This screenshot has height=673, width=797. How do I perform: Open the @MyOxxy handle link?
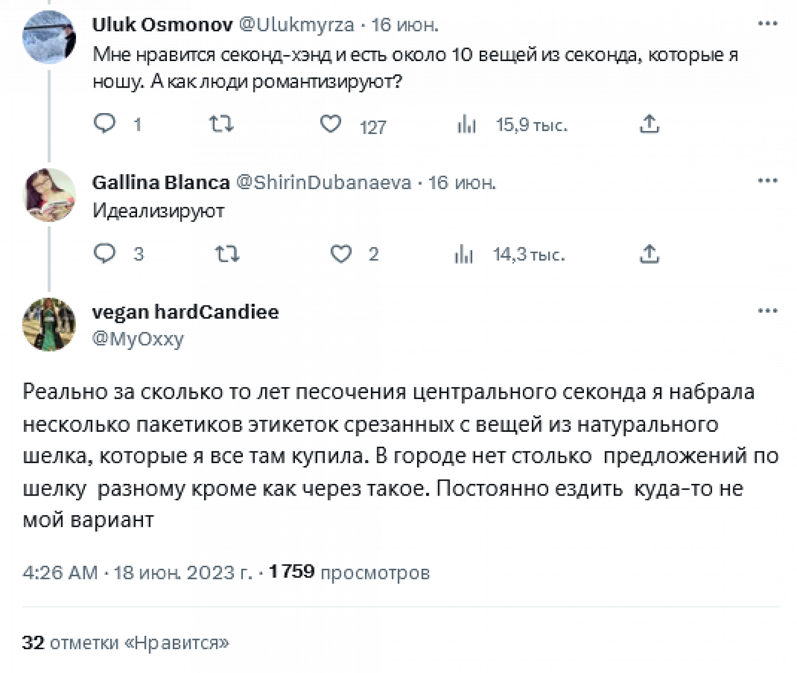pyautogui.click(x=138, y=338)
